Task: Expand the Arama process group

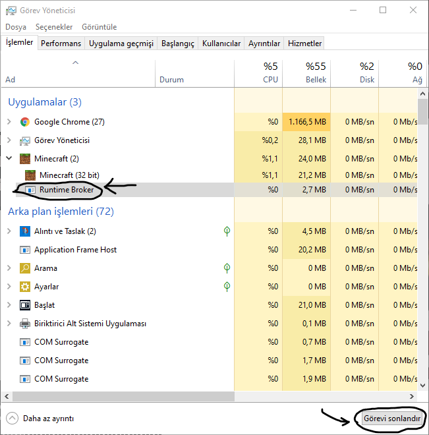Action: point(9,268)
